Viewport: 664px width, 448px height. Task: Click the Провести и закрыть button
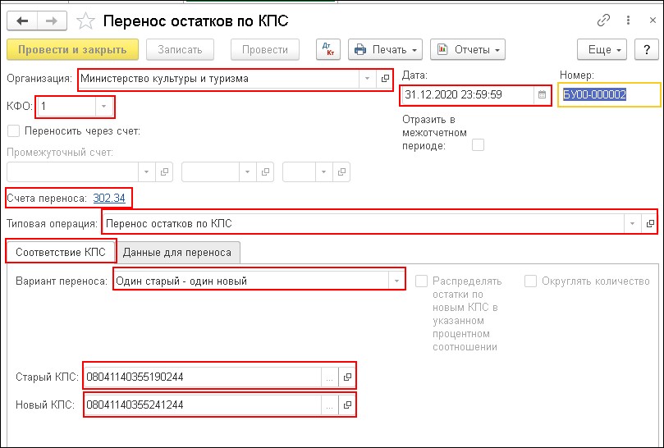71,49
